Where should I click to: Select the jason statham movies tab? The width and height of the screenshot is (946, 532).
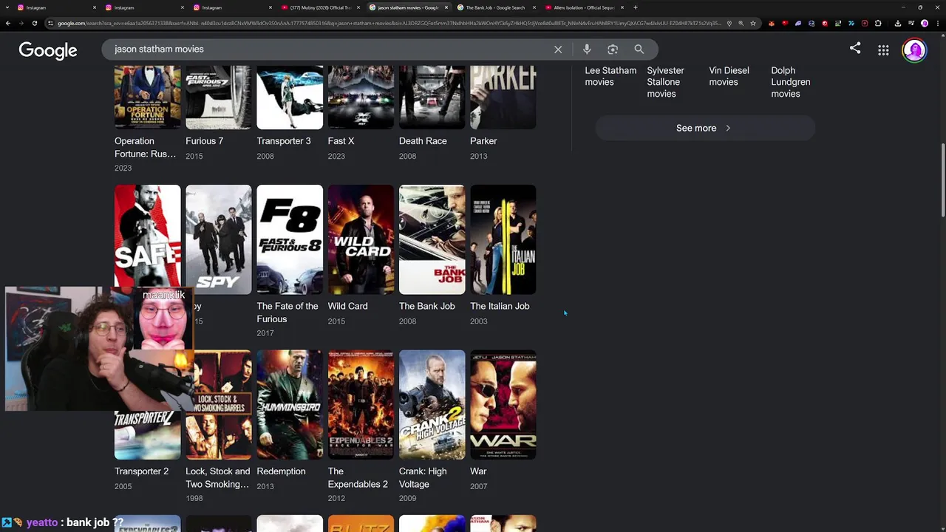coord(408,7)
